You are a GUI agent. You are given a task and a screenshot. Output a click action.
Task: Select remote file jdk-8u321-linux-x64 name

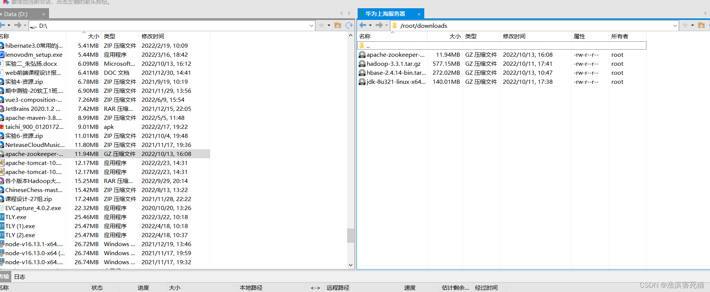coord(396,82)
